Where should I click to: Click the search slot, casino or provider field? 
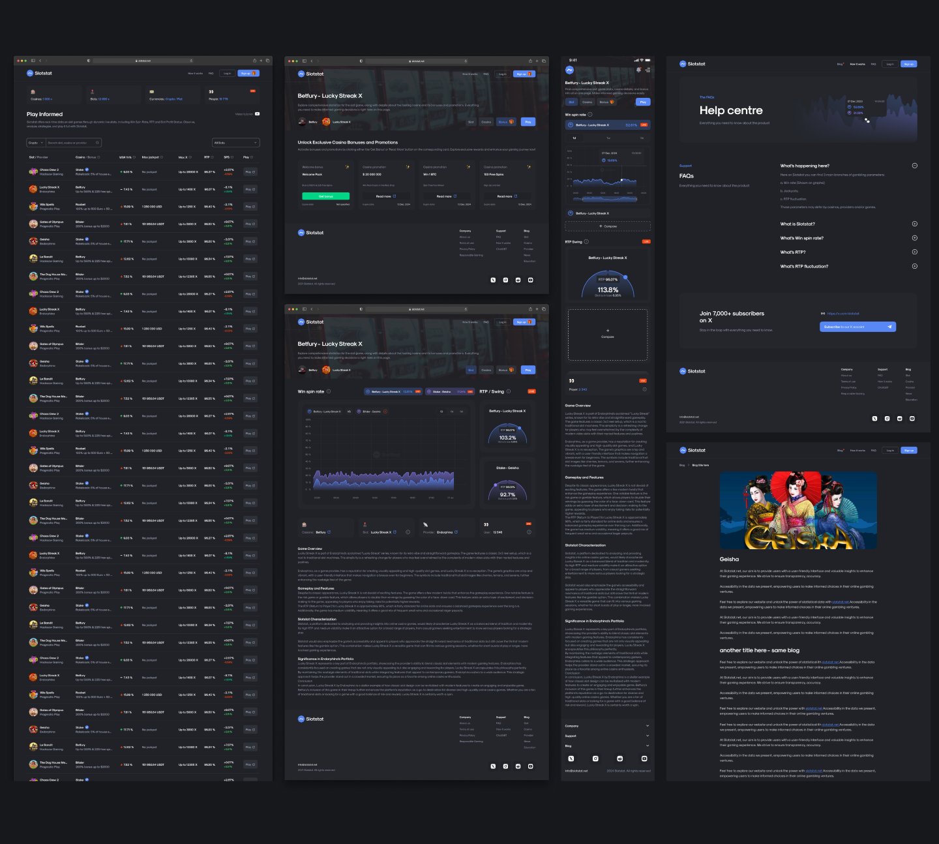coord(74,143)
